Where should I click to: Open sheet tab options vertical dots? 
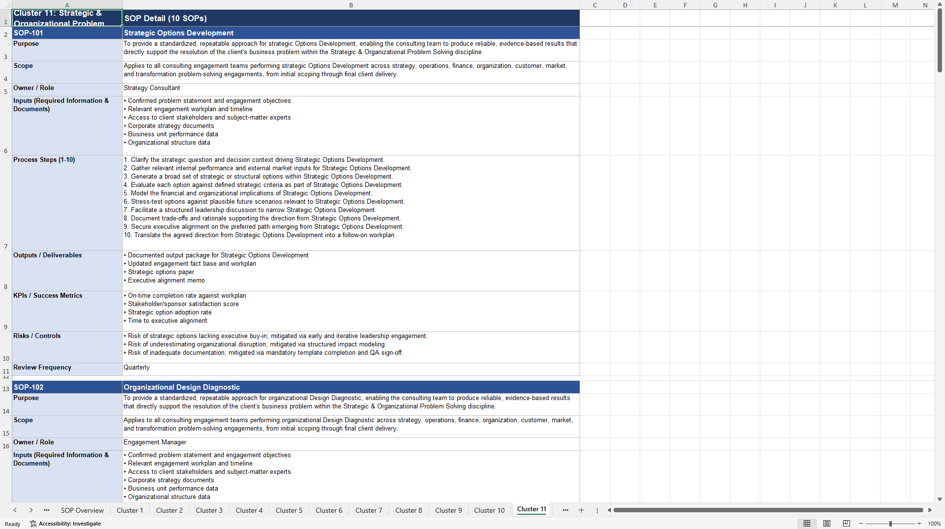pos(597,510)
